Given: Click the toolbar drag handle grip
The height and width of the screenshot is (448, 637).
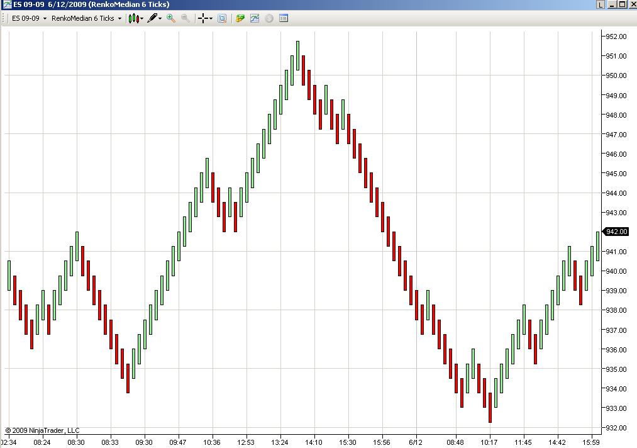Looking at the screenshot, I should coord(4,18).
